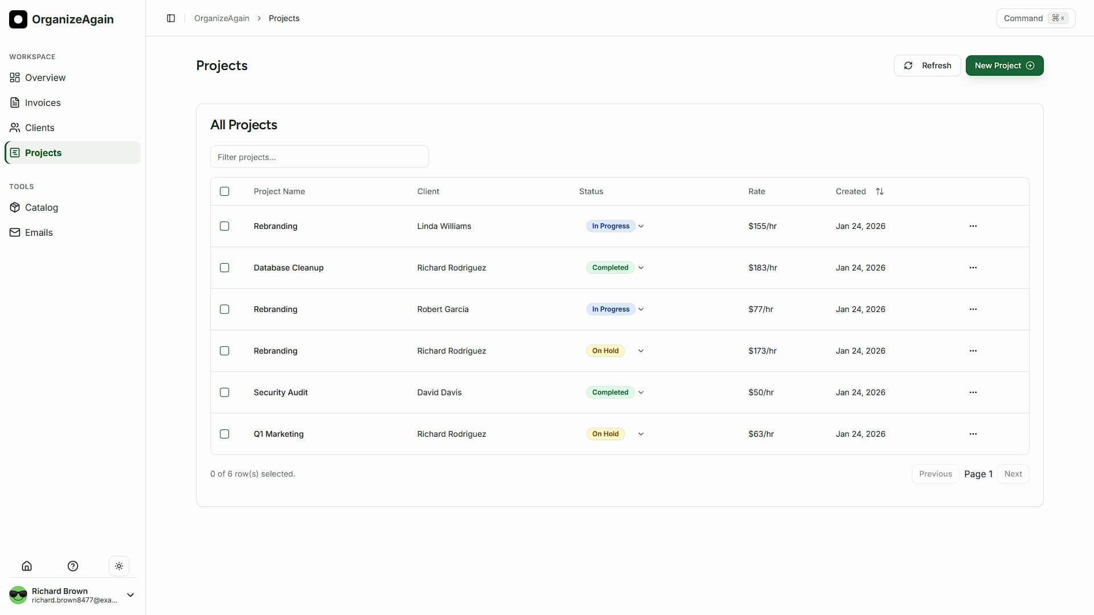
Task: Expand the On Hold status for Q1 Marketing
Action: [640, 434]
